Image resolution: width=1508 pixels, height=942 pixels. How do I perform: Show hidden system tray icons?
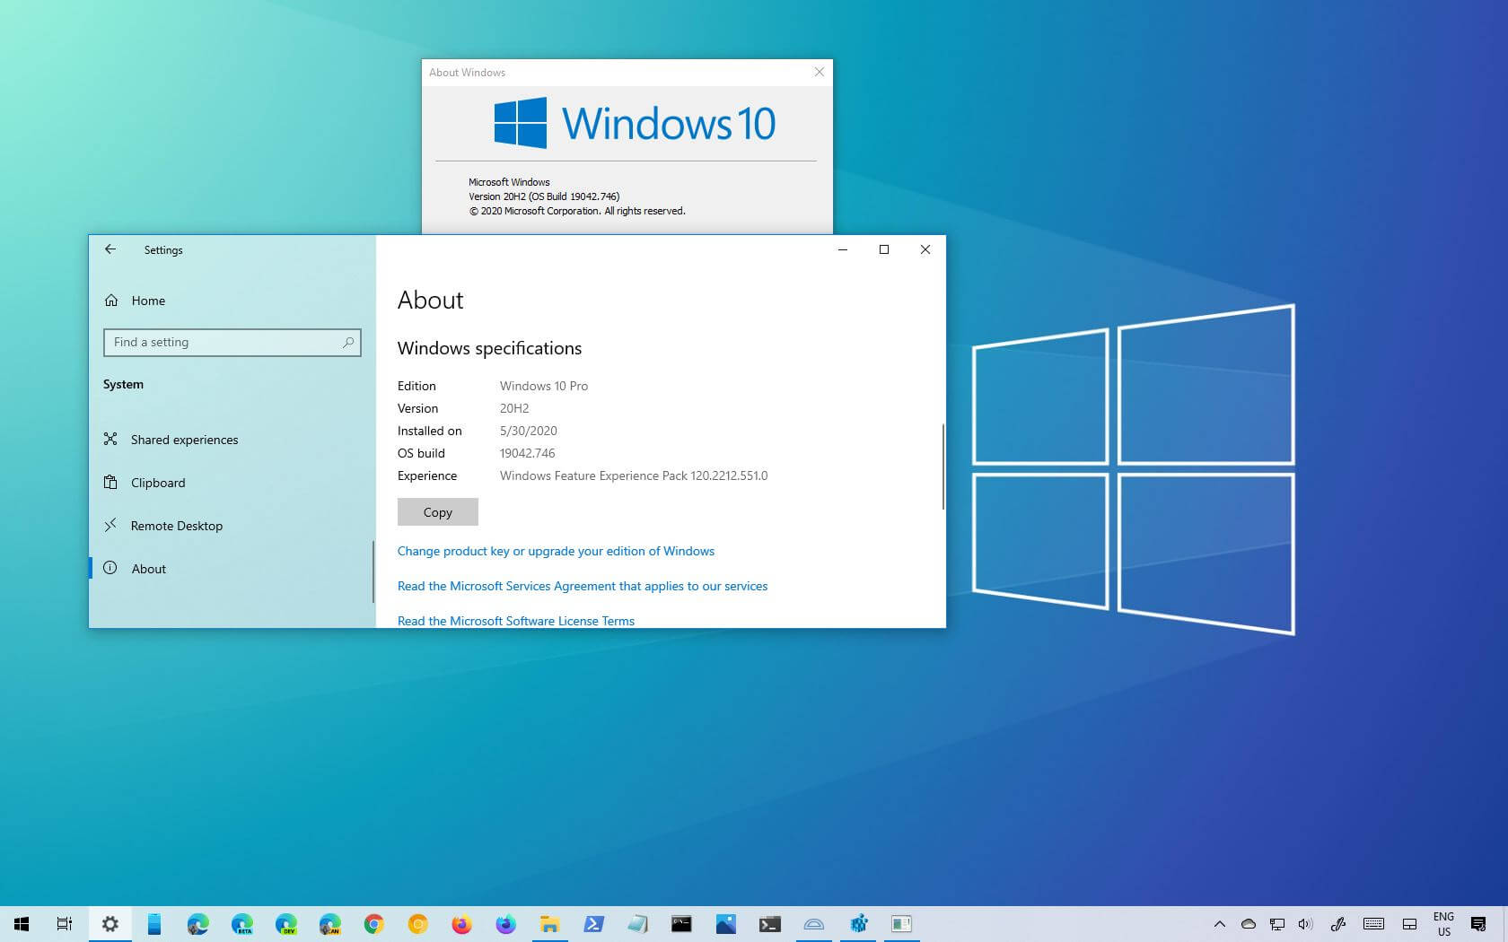(1219, 924)
